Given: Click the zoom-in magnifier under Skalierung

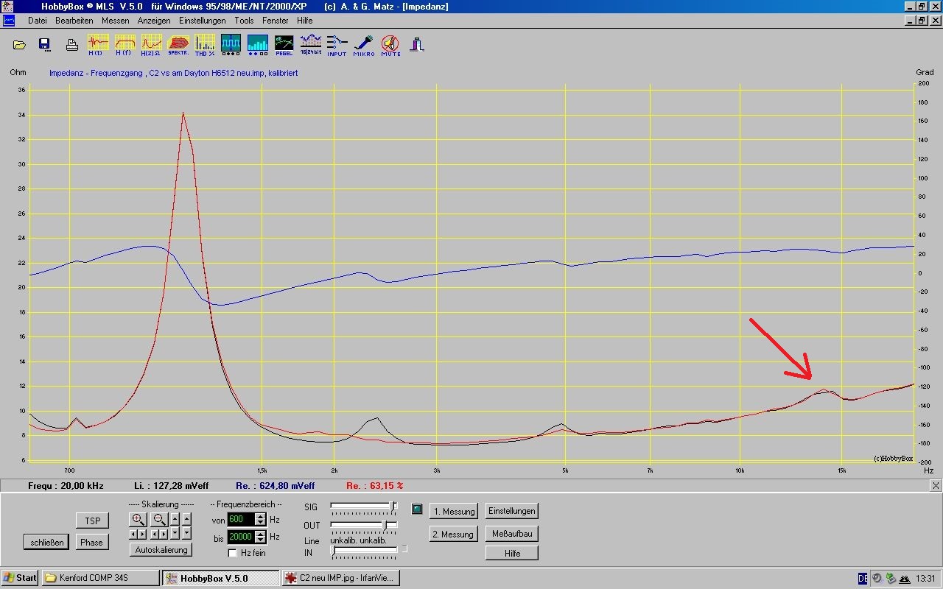Looking at the screenshot, I should pos(138,519).
